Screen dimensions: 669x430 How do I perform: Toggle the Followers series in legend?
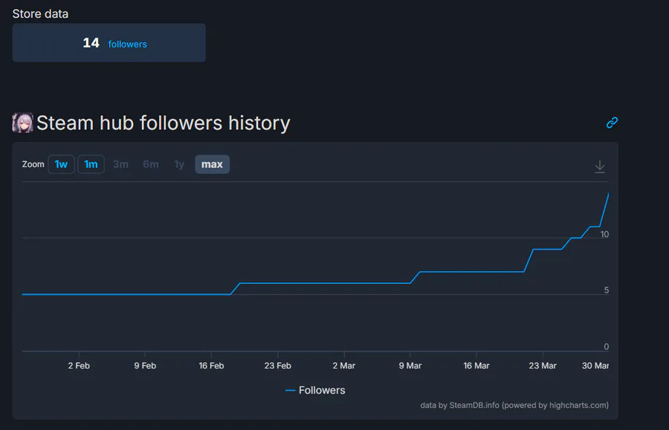pos(315,390)
